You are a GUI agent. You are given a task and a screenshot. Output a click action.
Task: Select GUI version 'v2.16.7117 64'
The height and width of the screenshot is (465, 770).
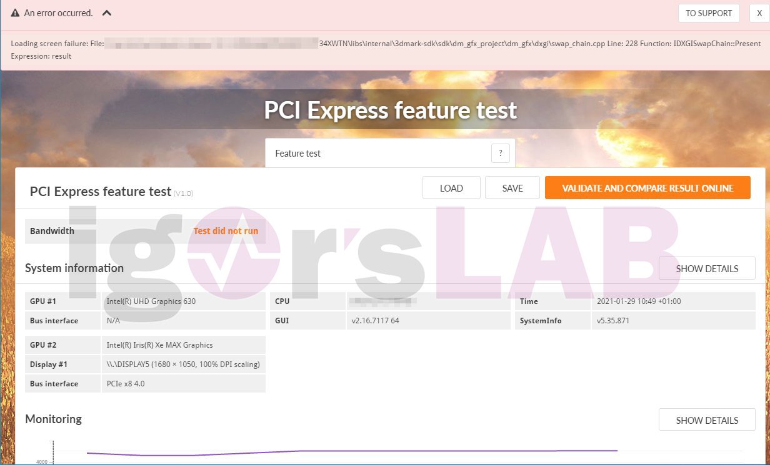point(376,321)
